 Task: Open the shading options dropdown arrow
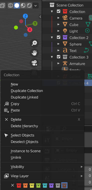[x=35, y=5]
